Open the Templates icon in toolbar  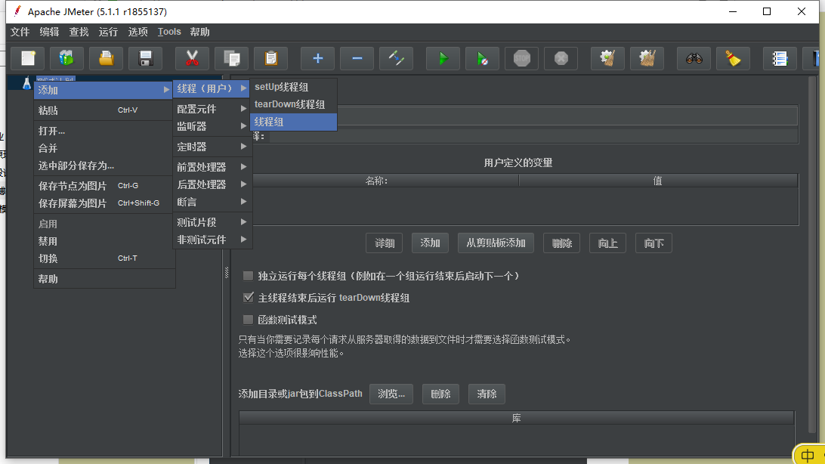tap(66, 58)
